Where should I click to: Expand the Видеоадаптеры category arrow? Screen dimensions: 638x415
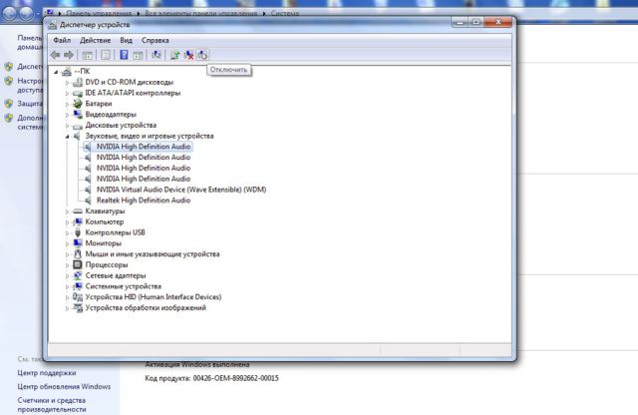pos(67,115)
